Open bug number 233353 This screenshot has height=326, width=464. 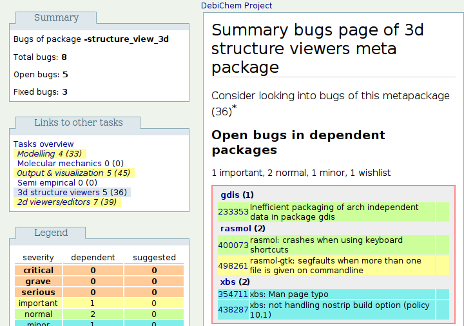pos(233,212)
